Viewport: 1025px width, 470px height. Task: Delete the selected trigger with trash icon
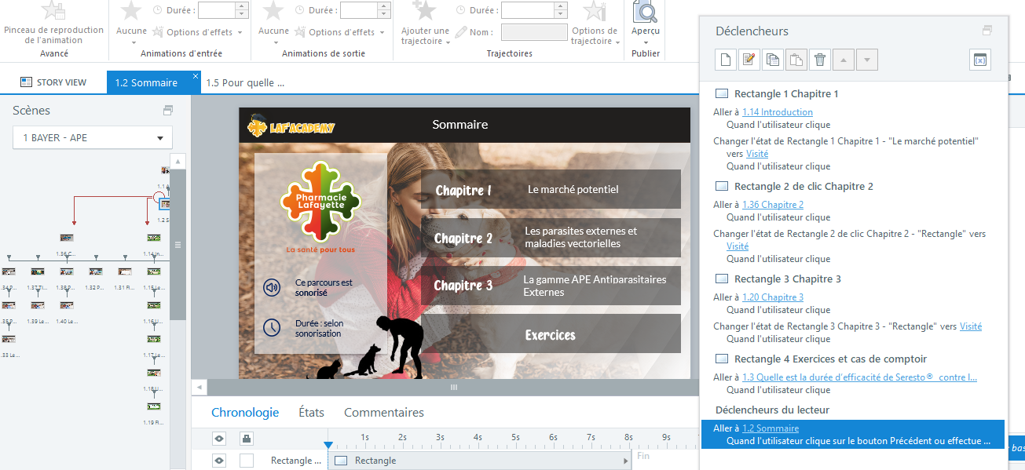point(820,60)
